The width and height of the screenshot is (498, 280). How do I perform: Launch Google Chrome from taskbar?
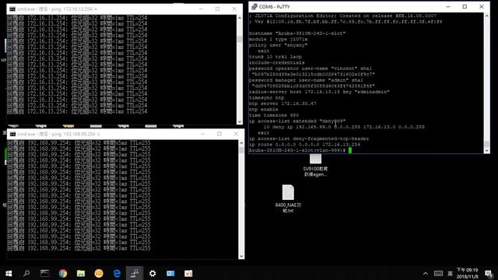click(x=63, y=273)
